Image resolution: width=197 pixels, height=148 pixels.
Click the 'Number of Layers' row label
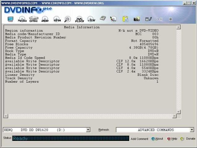[x=22, y=82]
